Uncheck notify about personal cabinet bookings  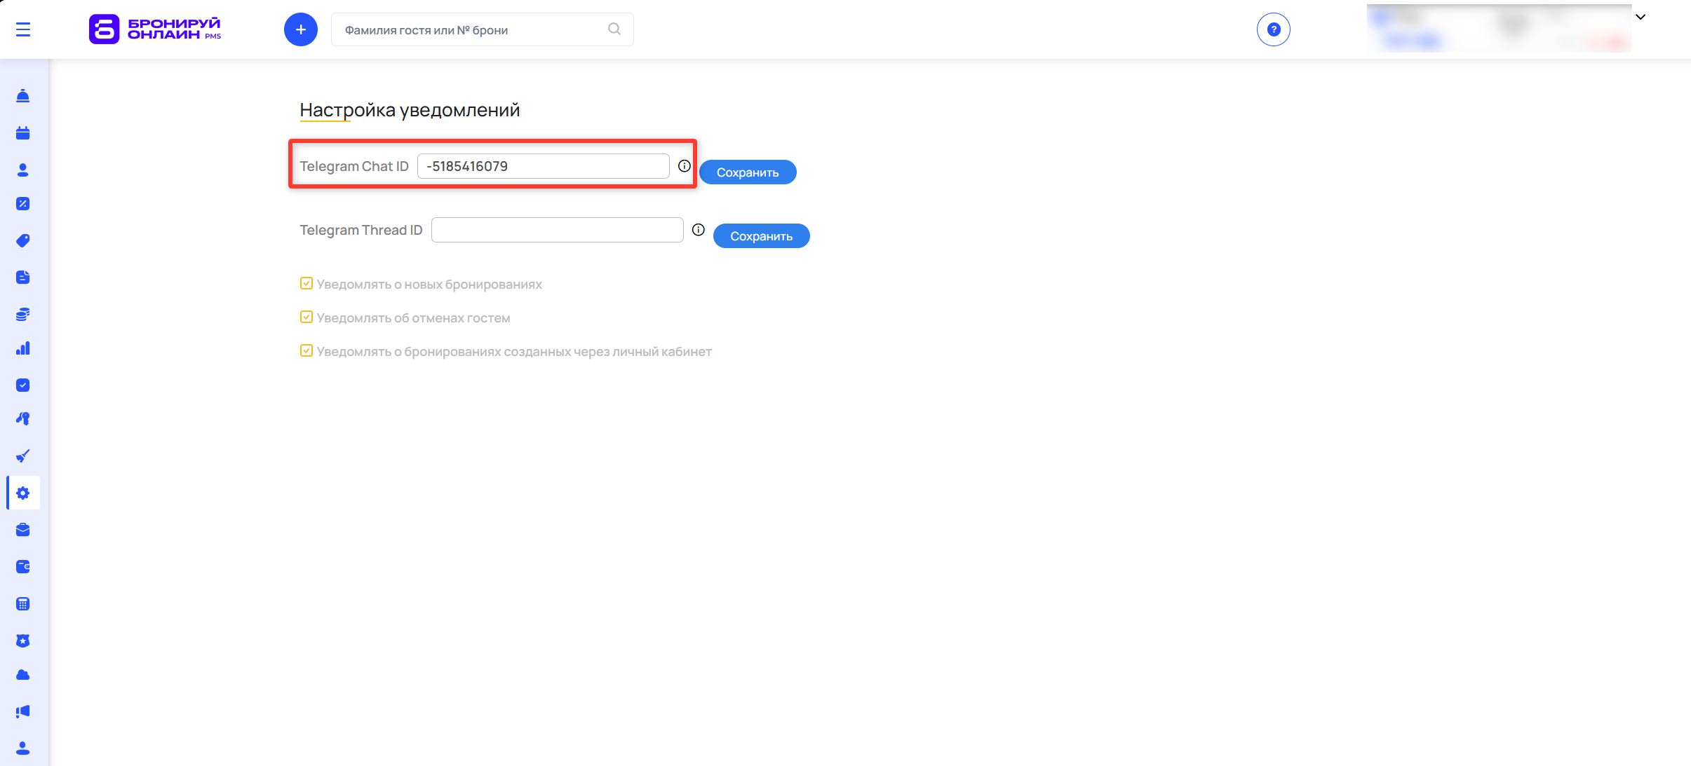tap(306, 351)
